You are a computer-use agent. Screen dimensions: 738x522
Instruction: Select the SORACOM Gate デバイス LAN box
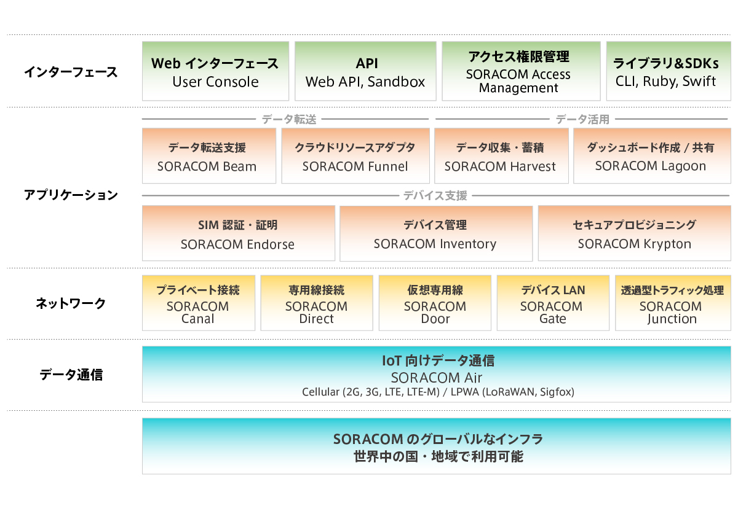point(553,303)
